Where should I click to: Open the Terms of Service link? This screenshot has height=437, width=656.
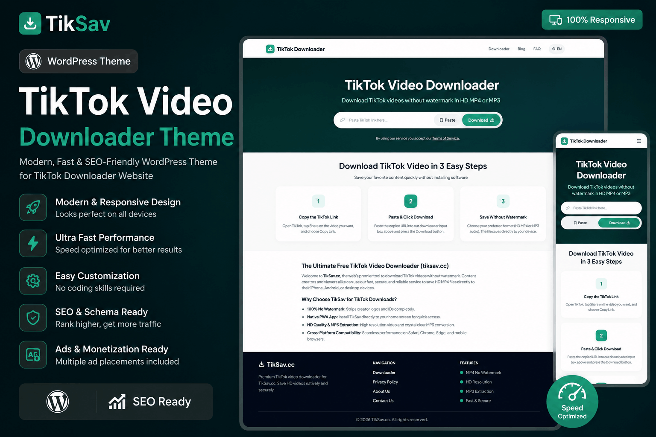point(445,139)
